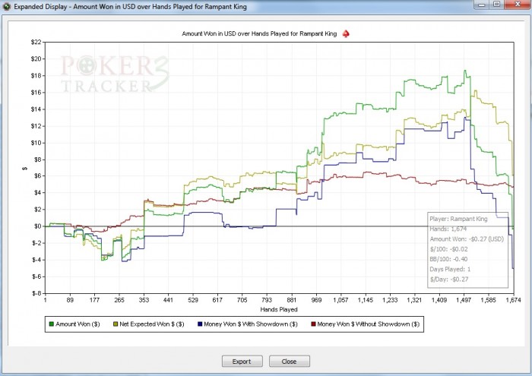Click the '$/100: -$0.02' stat
Viewport: 532px width, 376px height.
448,249
